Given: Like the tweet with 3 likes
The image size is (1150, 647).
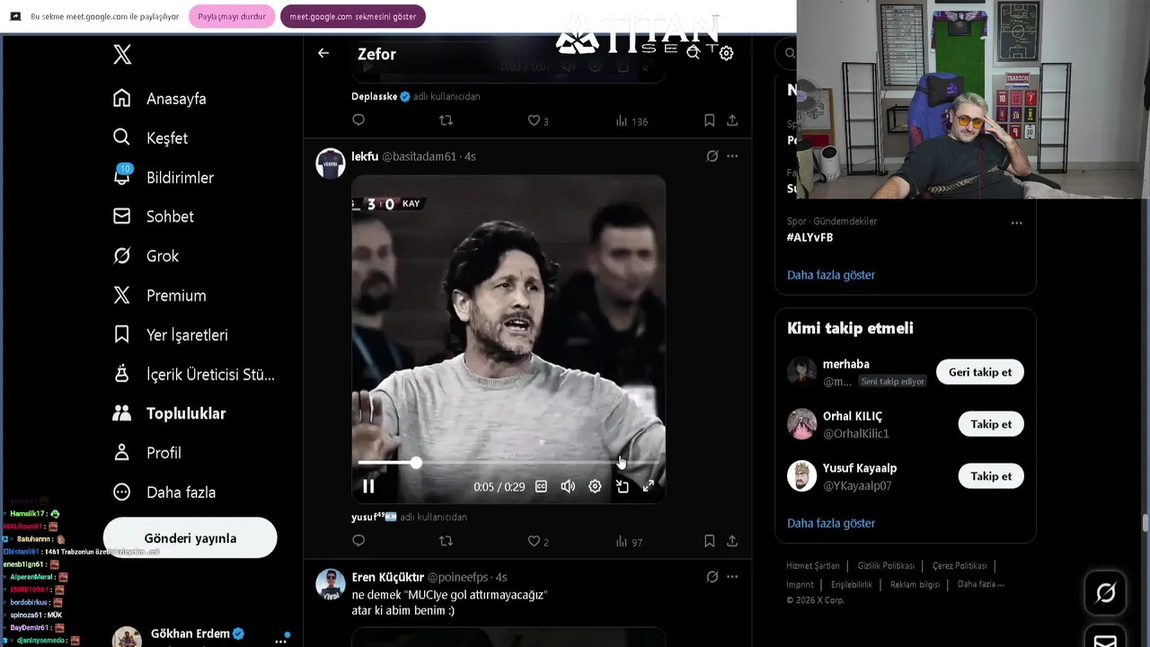Looking at the screenshot, I should 537,120.
